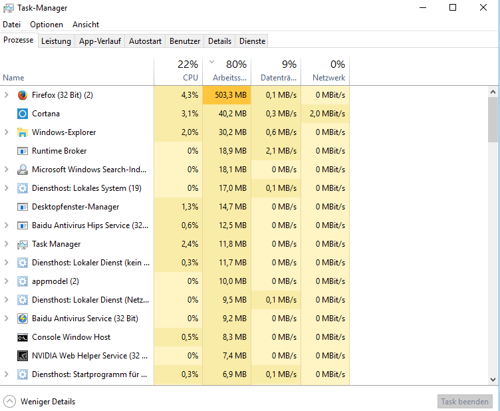Click the Microsoft Windows Search-Indexer icon
Image resolution: width=500 pixels, height=411 pixels.
[x=23, y=170]
